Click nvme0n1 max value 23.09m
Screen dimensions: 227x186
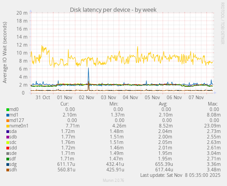[212, 126]
